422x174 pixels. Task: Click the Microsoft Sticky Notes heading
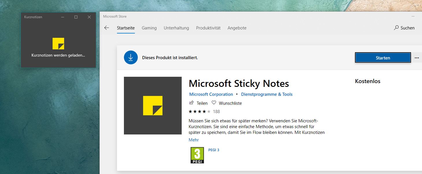[239, 84]
